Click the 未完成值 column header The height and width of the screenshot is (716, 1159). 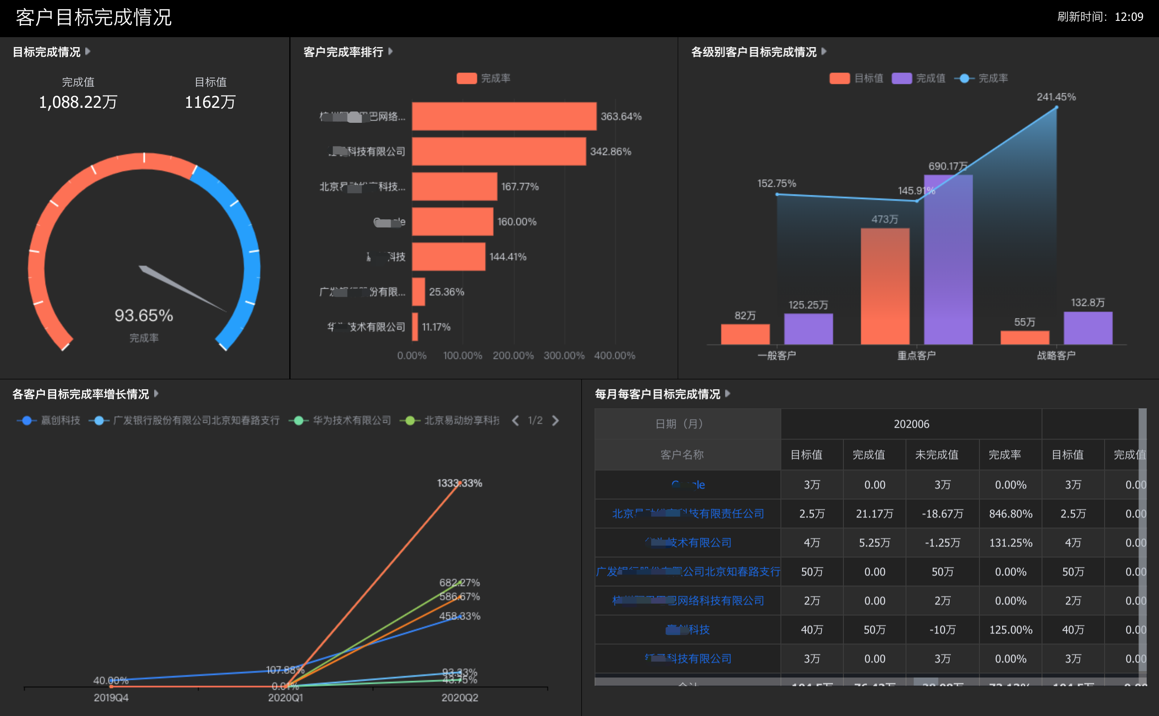pos(936,455)
